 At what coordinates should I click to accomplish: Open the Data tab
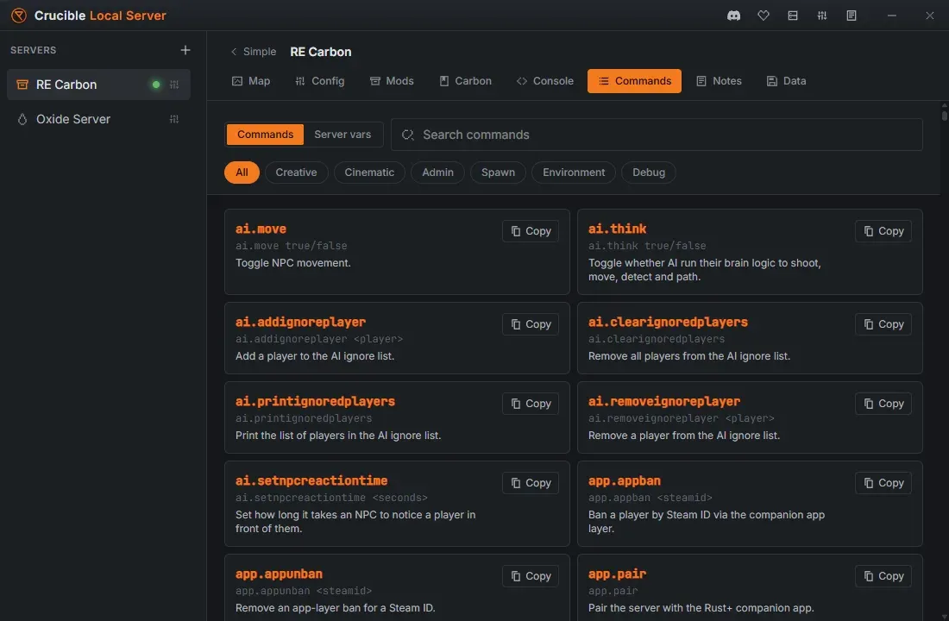tap(786, 81)
